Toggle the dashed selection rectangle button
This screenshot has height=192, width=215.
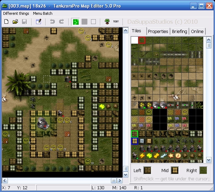[x=93, y=22]
